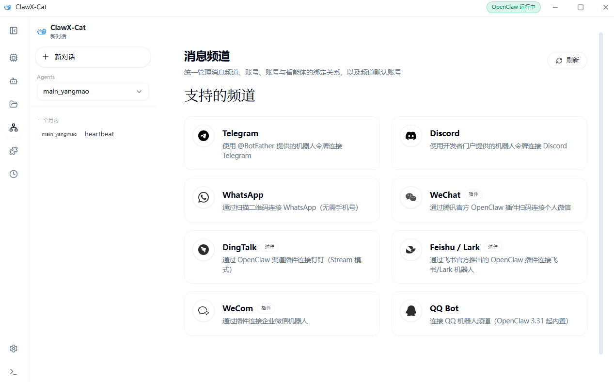Image resolution: width=614 pixels, height=382 pixels.
Task: Open the plugins puzzle icon in the sidebar
Action: coord(13,150)
